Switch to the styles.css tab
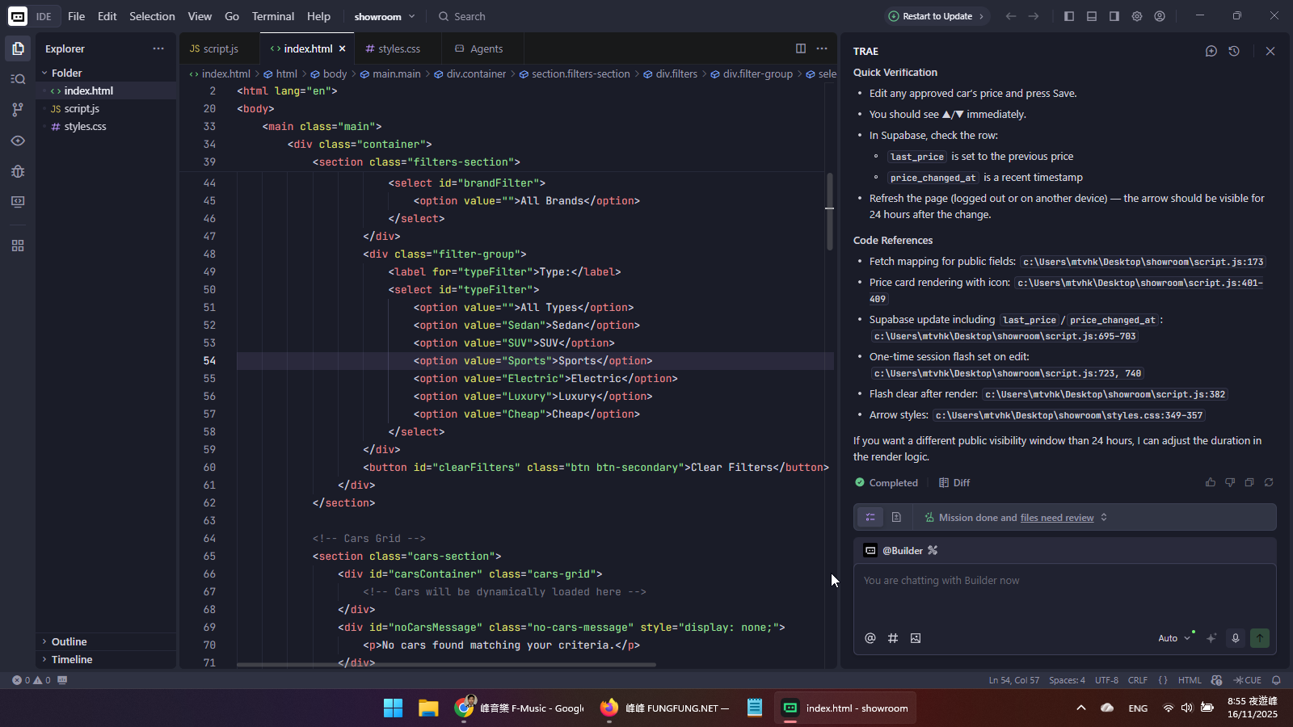1293x727 pixels. (x=399, y=48)
